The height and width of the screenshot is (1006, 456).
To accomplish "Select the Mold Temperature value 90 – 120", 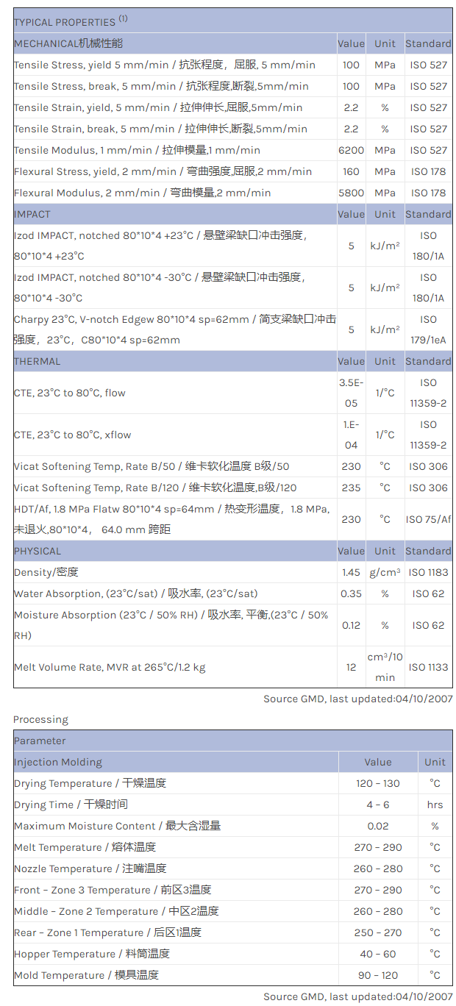I will 378,975.
